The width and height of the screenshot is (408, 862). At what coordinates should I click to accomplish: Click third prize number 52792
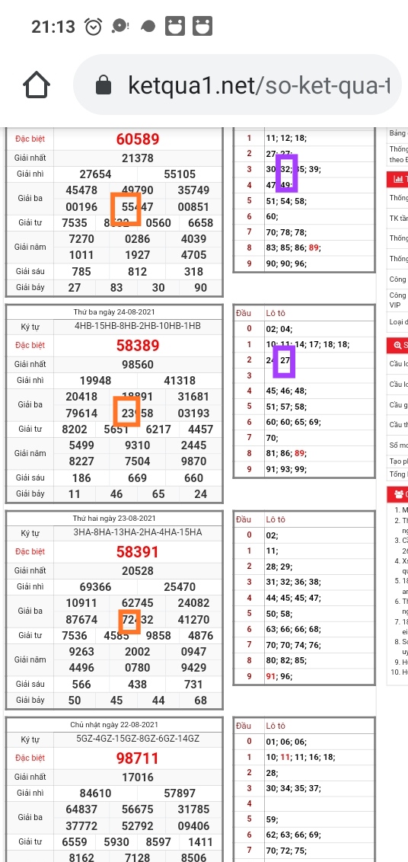click(138, 826)
